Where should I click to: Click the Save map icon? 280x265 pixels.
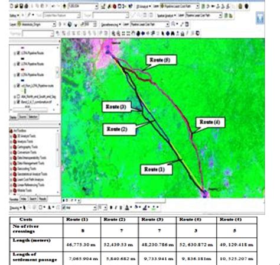pos(21,6)
